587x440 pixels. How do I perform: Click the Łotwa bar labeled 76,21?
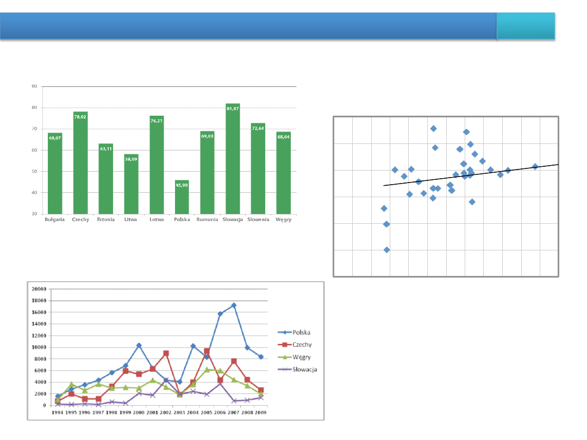pyautogui.click(x=157, y=165)
